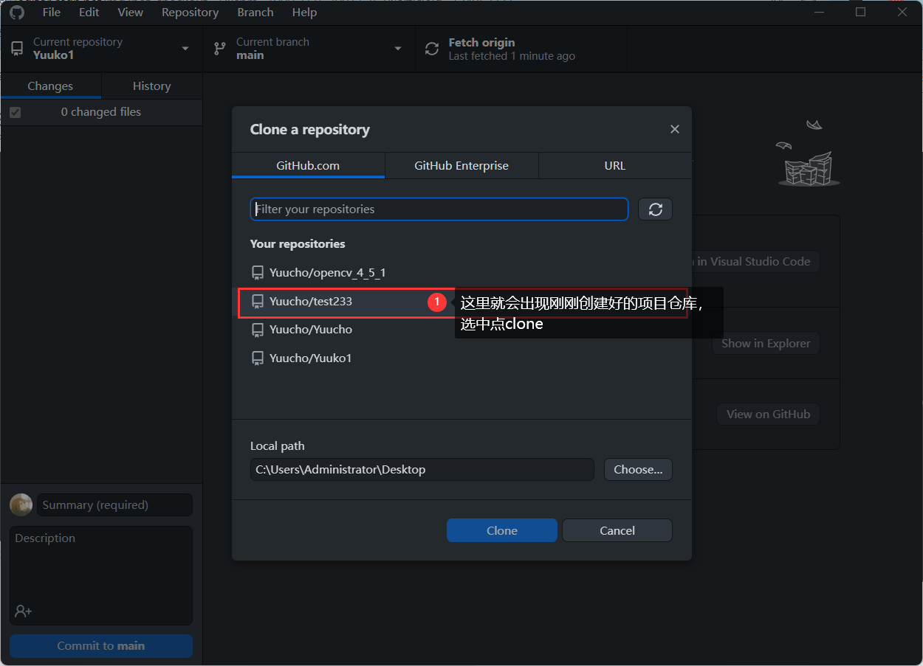Click the Open in Visual Studio Code button
923x666 pixels.
tap(756, 261)
